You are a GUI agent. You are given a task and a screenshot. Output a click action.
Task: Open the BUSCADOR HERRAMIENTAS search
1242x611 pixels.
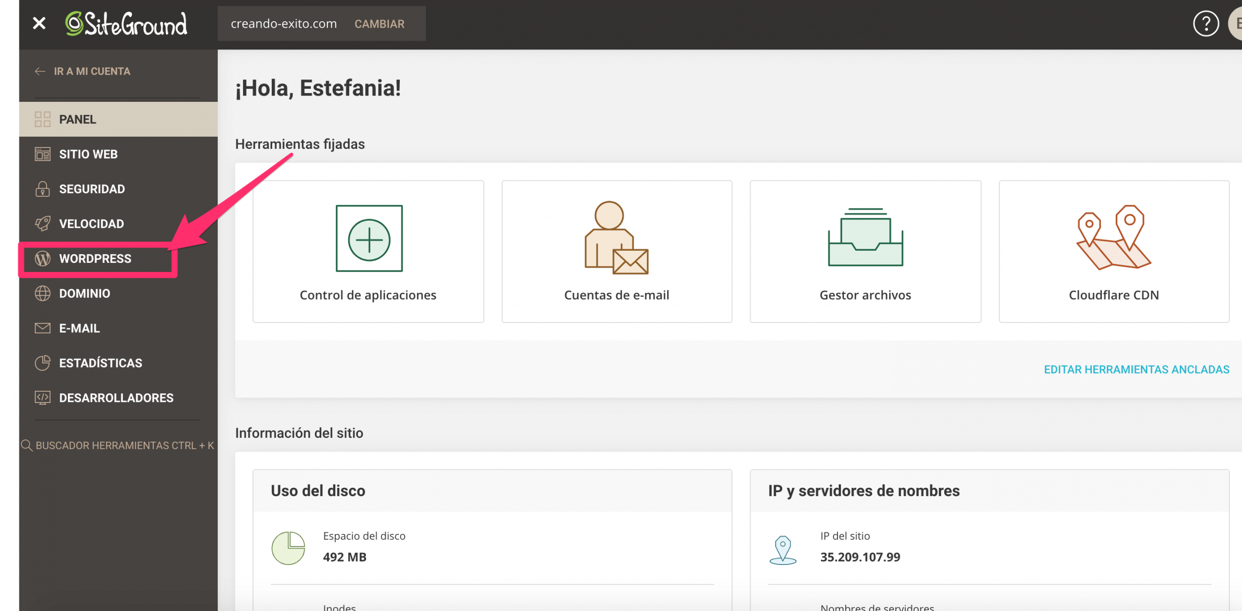pyautogui.click(x=118, y=446)
